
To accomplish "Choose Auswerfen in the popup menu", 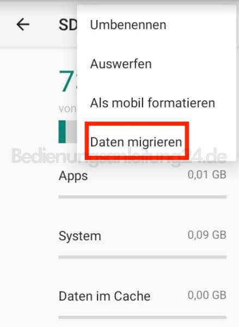I will pyautogui.click(x=121, y=64).
